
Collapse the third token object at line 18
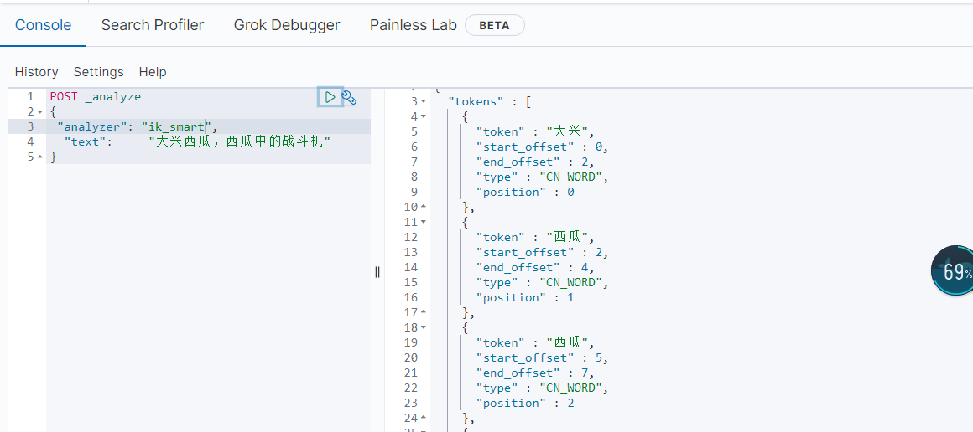click(424, 327)
